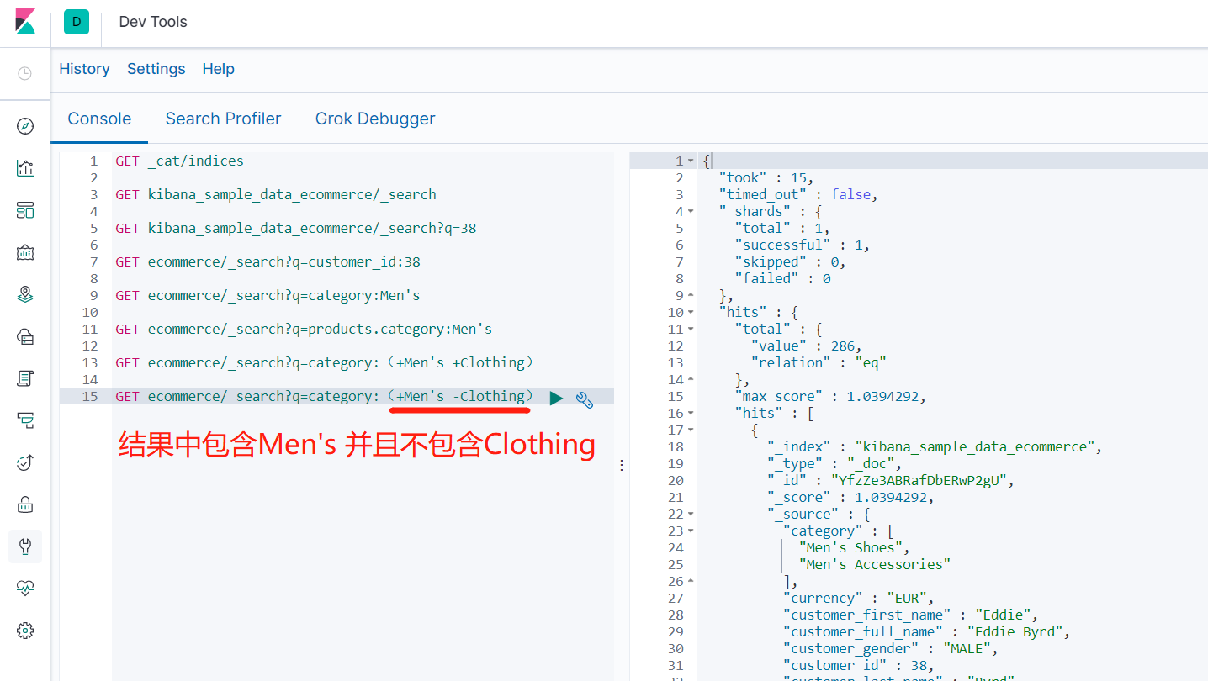Collapse the "_shards" block fold arrow

[691, 211]
